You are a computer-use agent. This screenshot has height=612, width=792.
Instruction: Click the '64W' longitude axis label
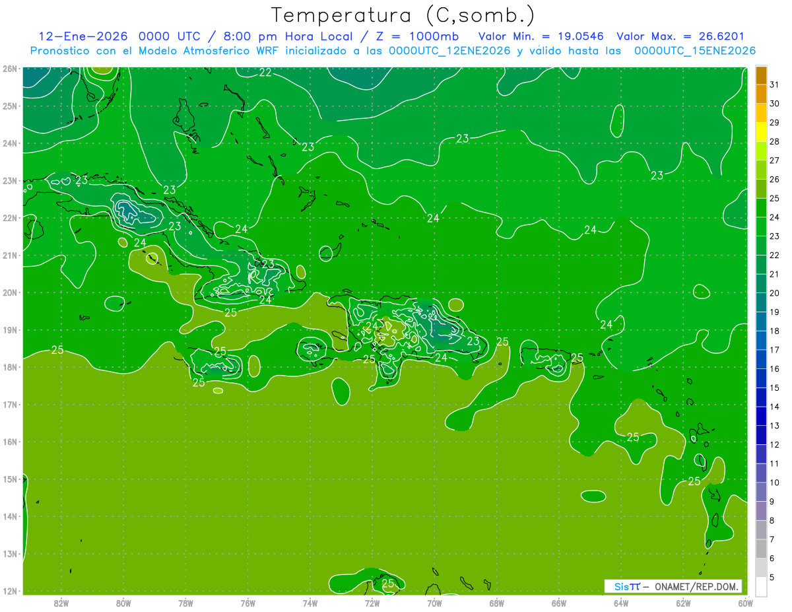[621, 603]
